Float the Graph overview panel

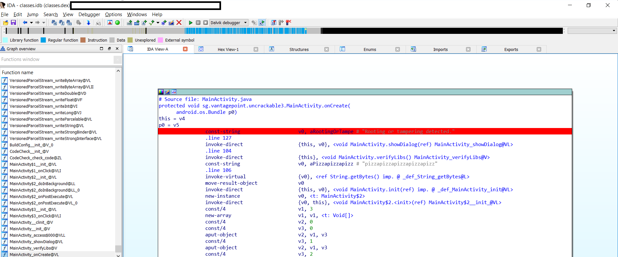pyautogui.click(x=109, y=49)
